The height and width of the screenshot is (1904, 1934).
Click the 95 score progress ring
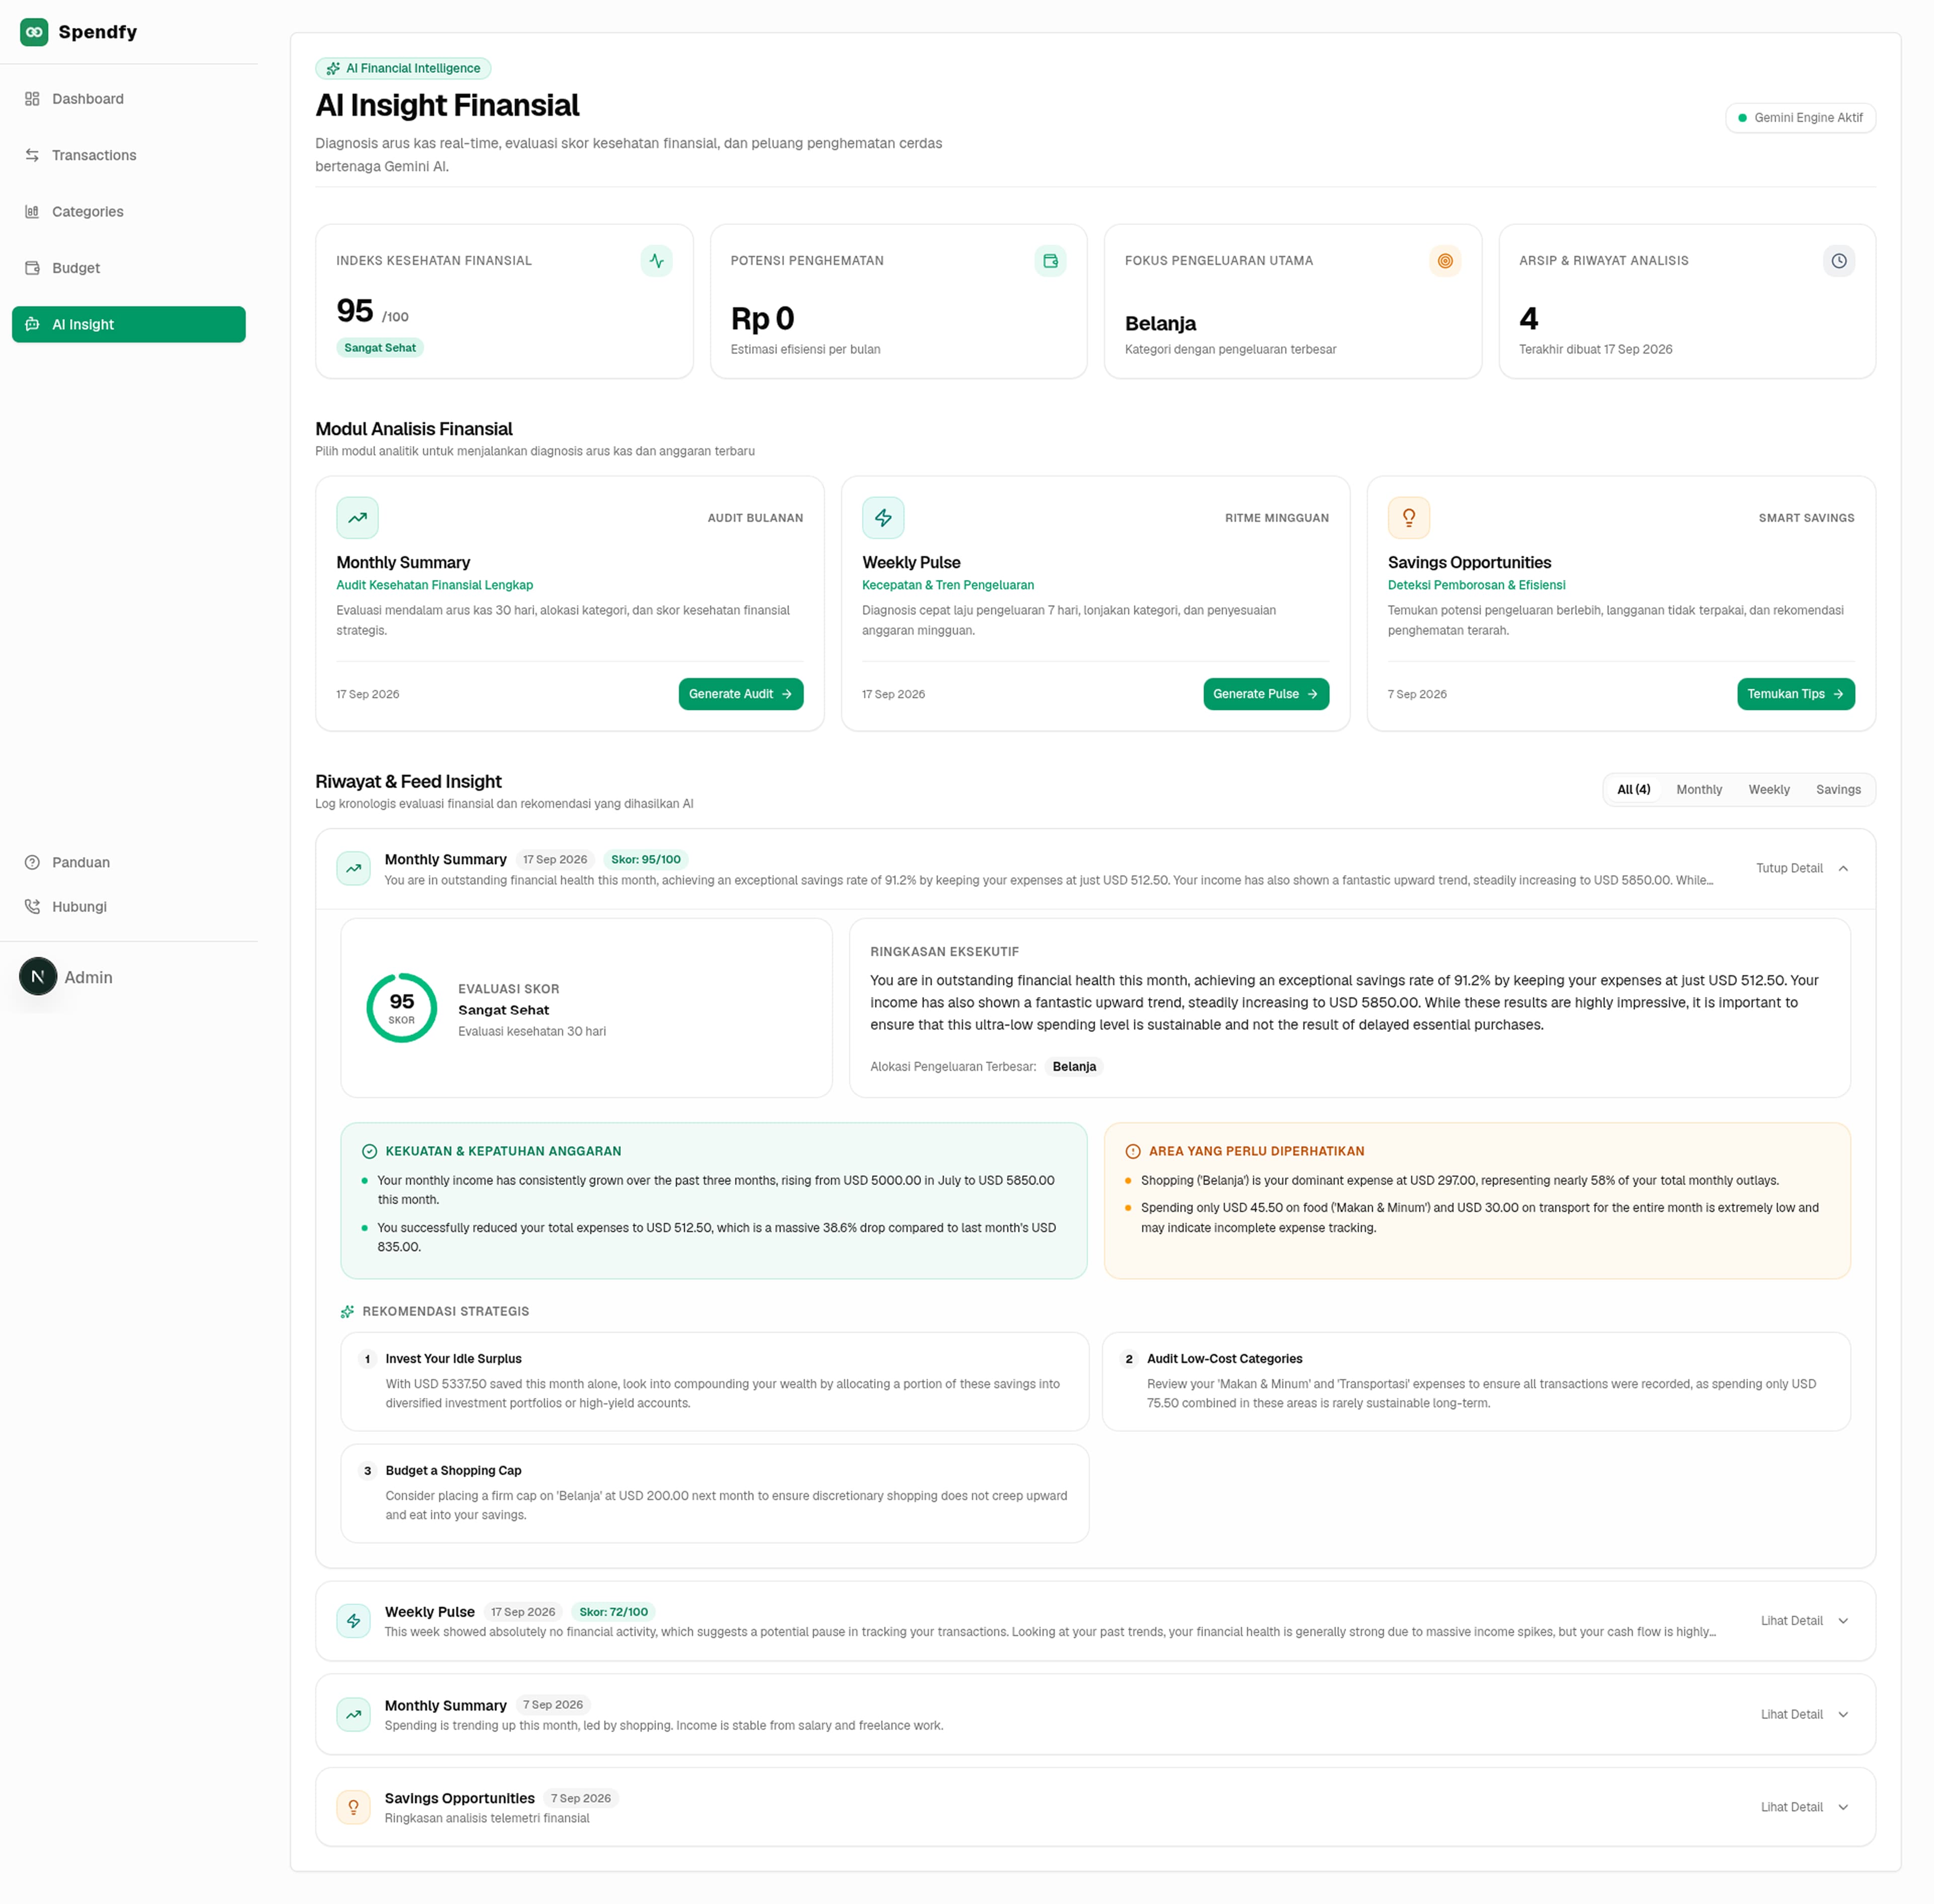(x=402, y=1008)
